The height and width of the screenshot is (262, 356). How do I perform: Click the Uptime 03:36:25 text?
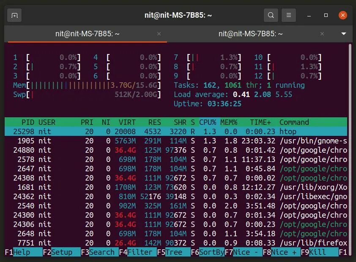[208, 104]
